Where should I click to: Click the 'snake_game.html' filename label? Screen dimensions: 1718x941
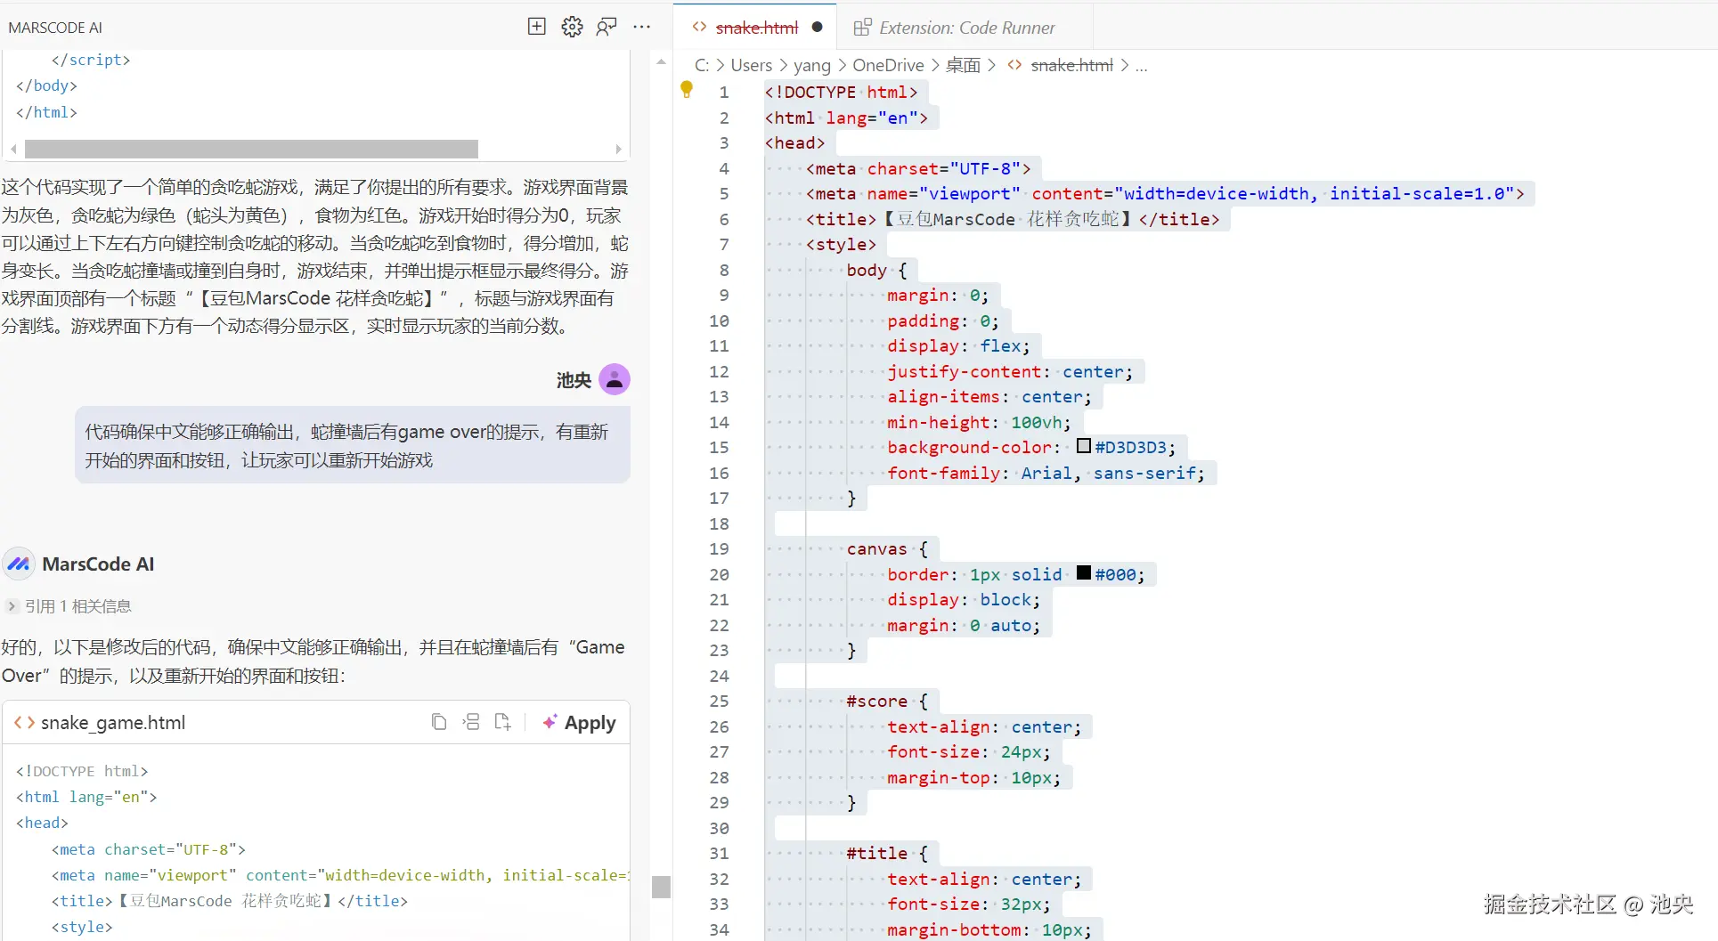pos(113,722)
